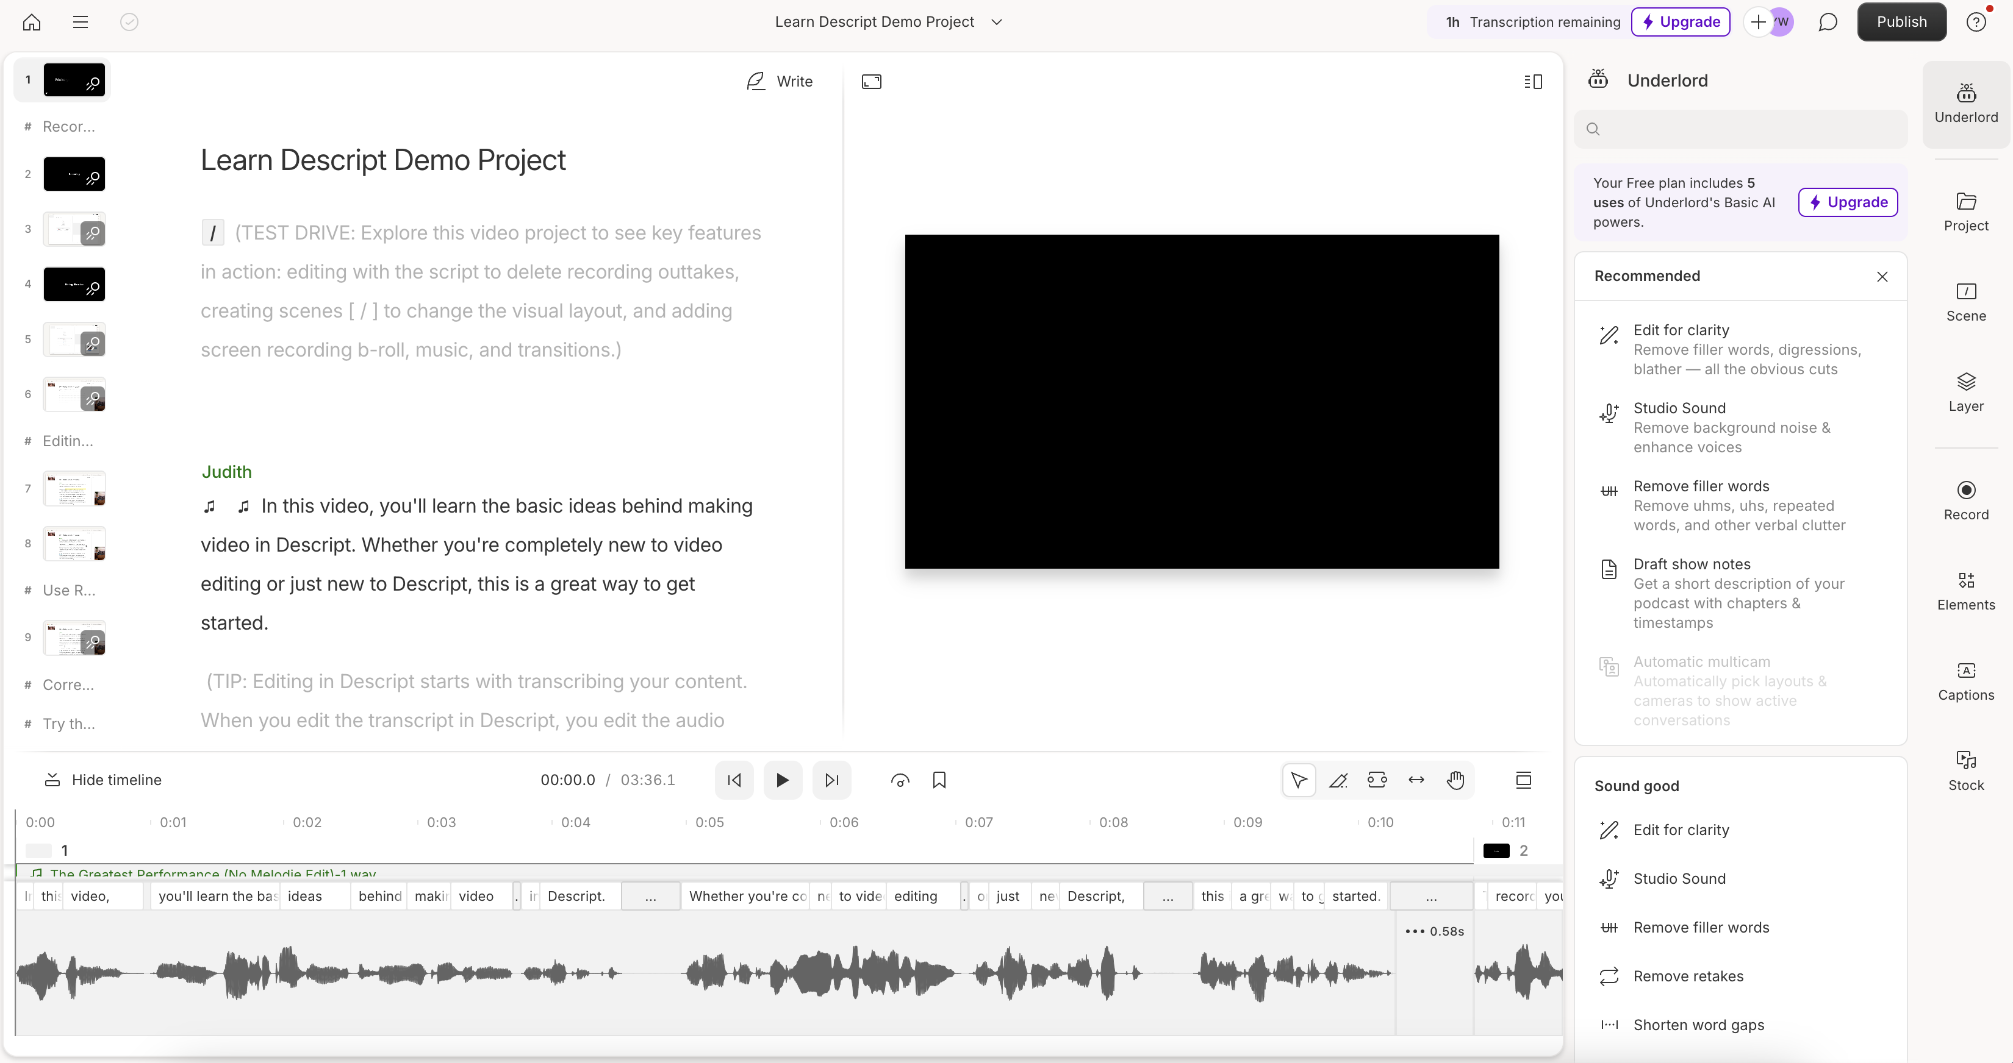Skip to previous with back button
This screenshot has height=1063, width=2013.
pos(734,780)
